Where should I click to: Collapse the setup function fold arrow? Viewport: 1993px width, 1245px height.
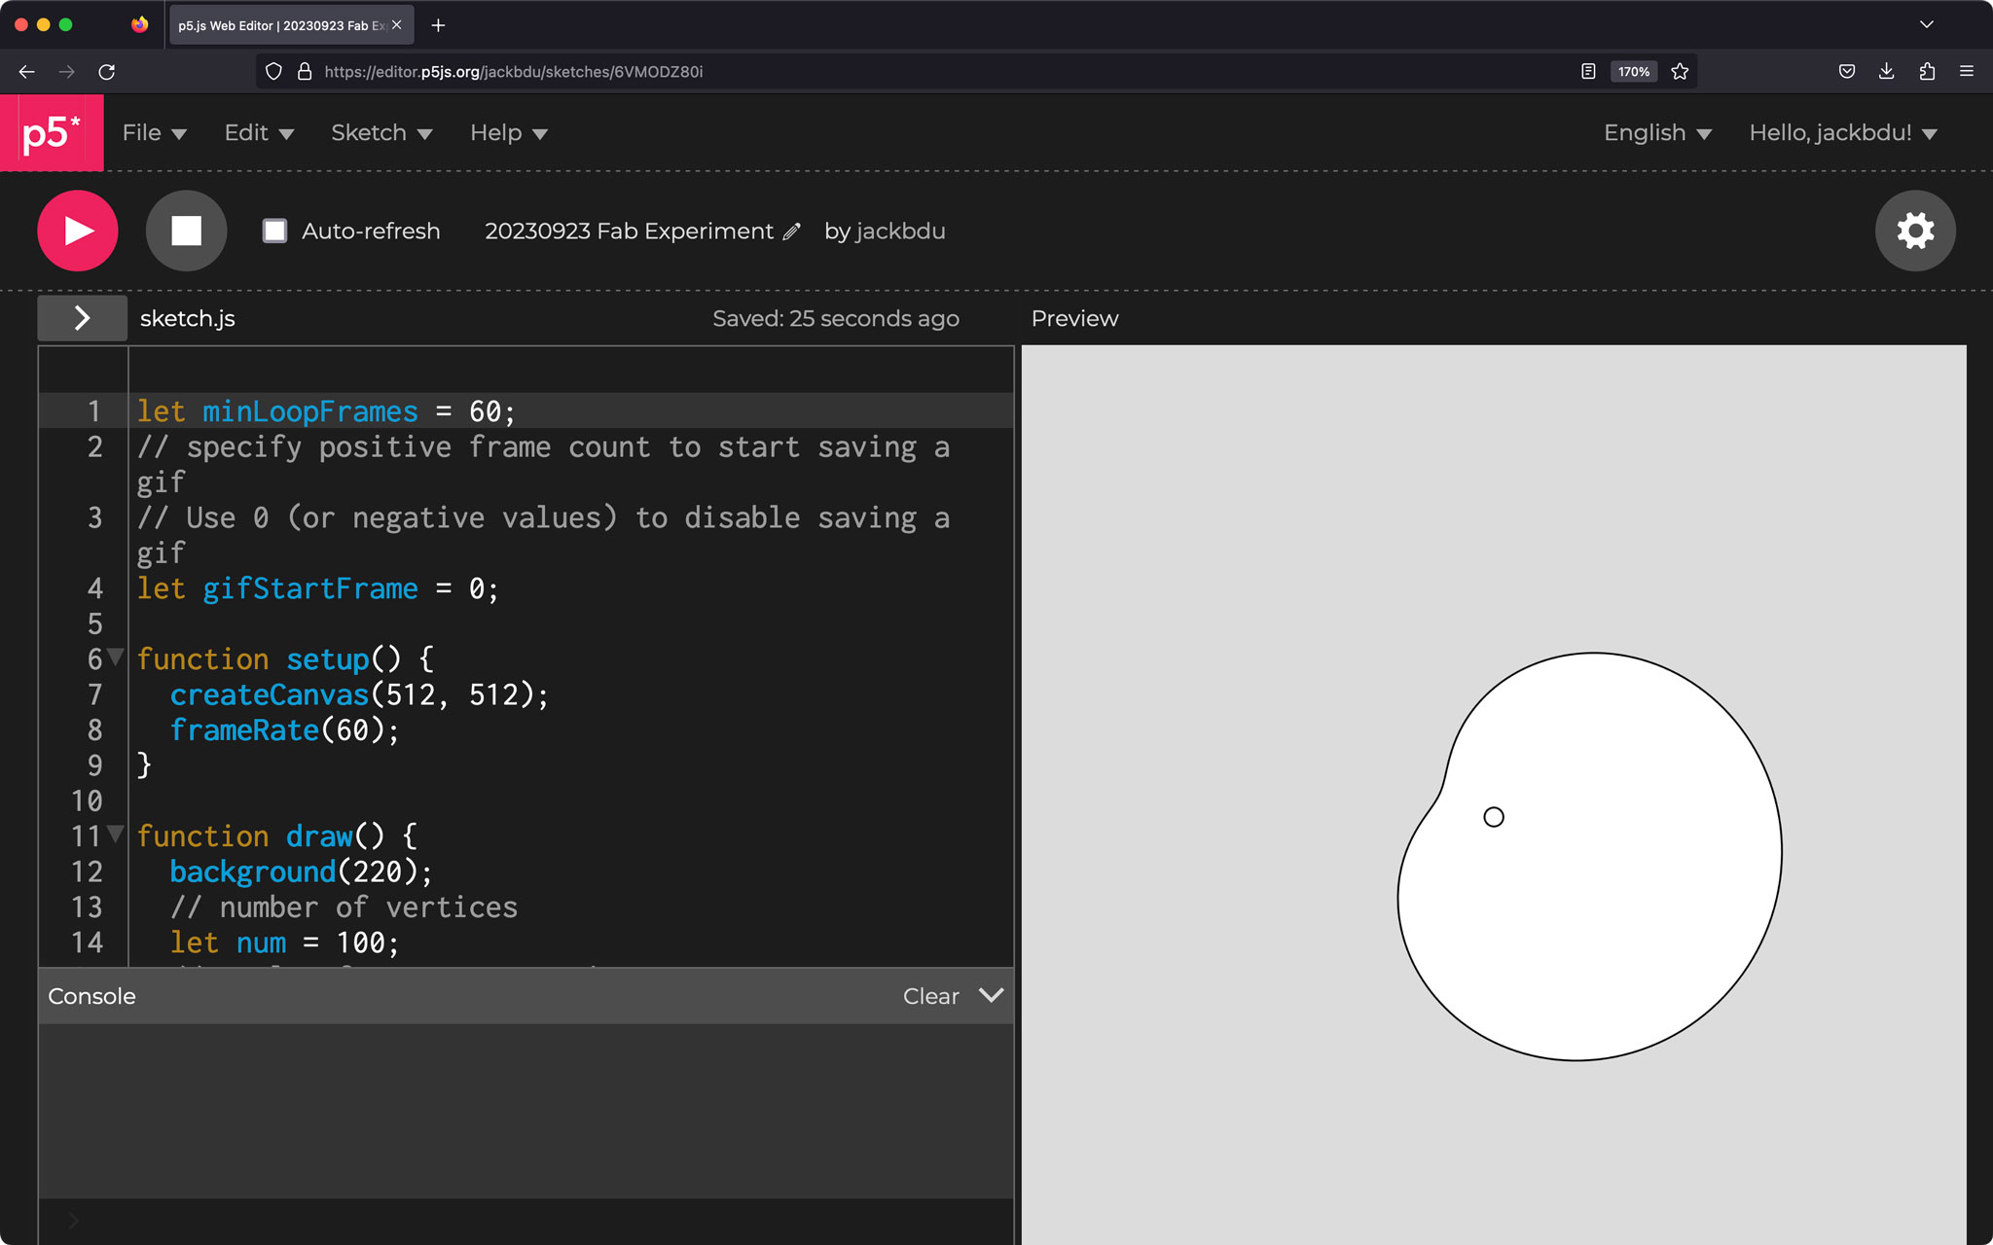116,658
